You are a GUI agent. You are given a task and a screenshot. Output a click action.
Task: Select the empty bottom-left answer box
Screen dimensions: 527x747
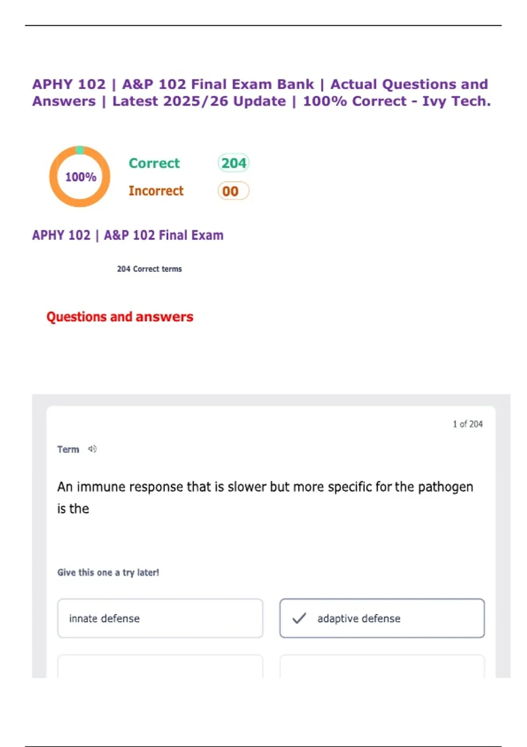(160, 667)
